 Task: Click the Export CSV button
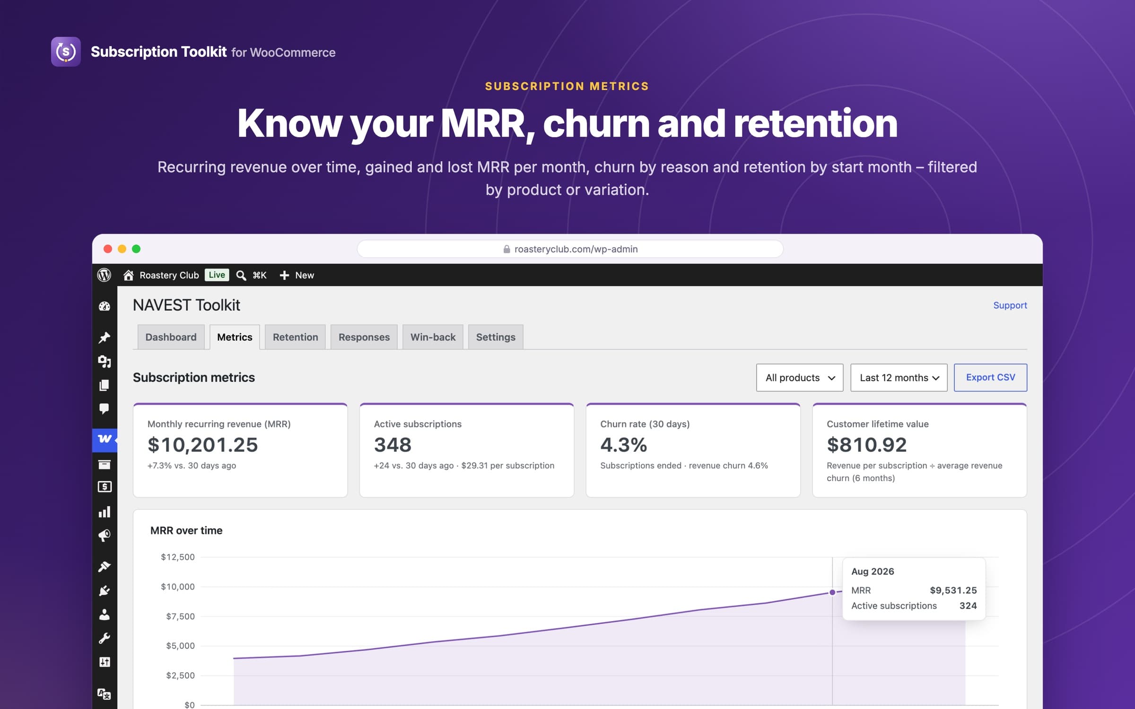click(990, 378)
